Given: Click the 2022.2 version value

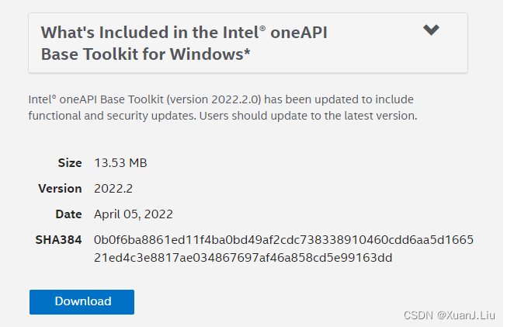Looking at the screenshot, I should click(113, 189).
